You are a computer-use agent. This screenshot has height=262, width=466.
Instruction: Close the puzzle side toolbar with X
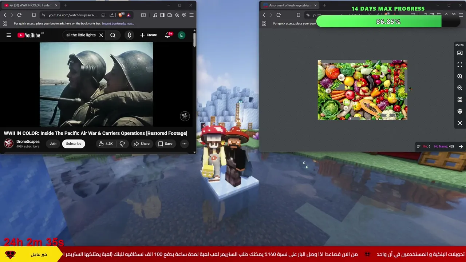pos(460,123)
